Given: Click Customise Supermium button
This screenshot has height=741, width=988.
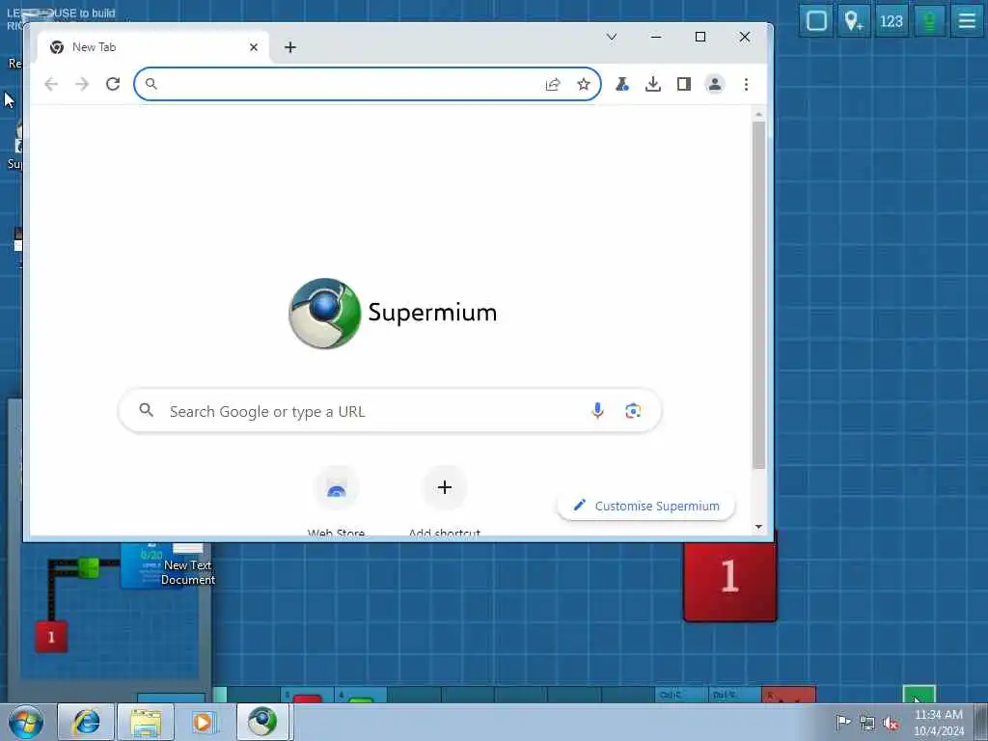Looking at the screenshot, I should click(x=645, y=506).
